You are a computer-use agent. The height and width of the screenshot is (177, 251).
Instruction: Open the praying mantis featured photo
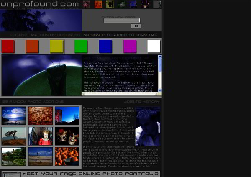(x=41, y=75)
